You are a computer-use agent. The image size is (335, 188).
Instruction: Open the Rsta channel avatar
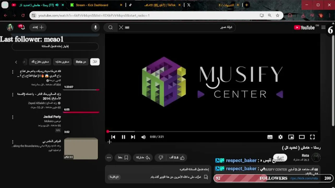point(316,157)
